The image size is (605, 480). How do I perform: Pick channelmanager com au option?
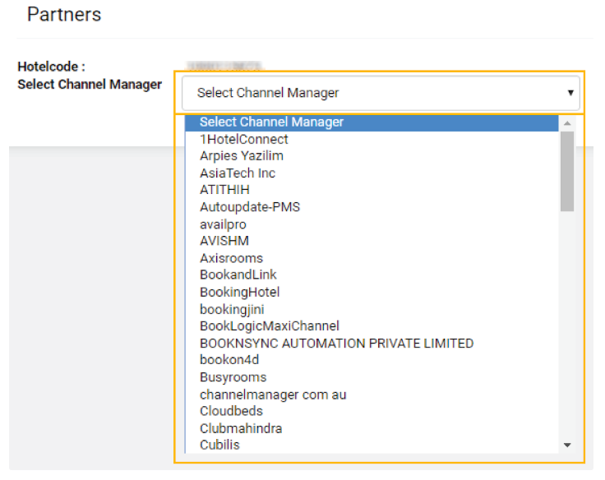372,395
